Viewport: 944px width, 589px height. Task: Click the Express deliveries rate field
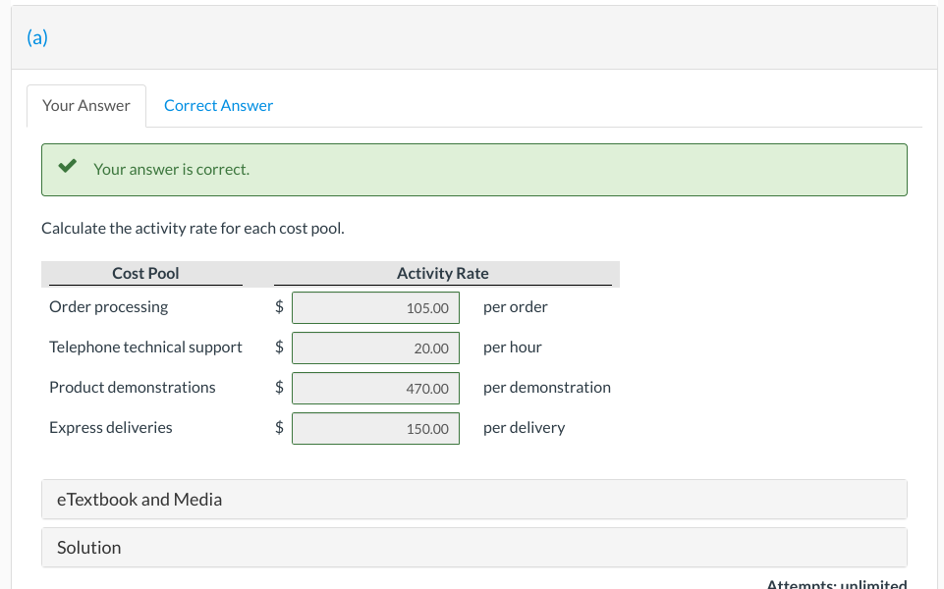click(375, 429)
